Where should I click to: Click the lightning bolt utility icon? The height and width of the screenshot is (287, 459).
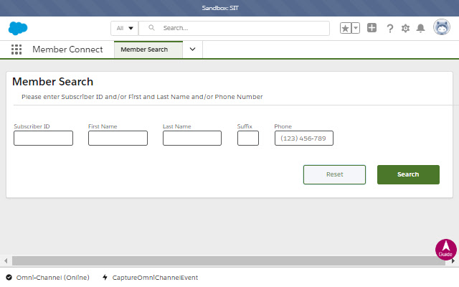pos(105,278)
